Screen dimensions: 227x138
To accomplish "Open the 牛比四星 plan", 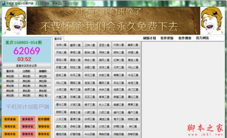I will 90,134.
